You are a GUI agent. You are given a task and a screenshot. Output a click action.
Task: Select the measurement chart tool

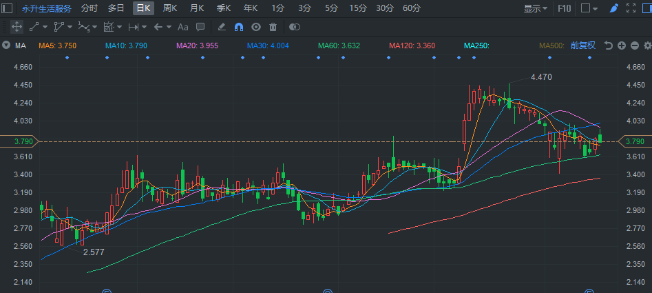coord(109,27)
